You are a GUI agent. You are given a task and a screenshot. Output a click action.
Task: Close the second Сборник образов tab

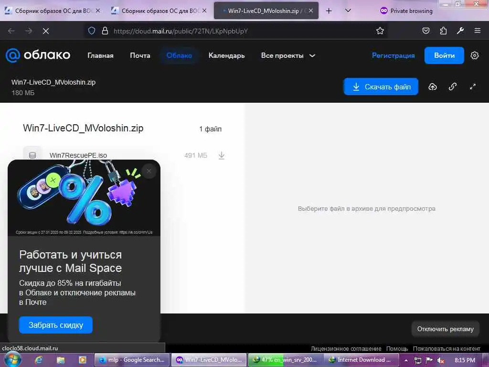click(x=204, y=11)
